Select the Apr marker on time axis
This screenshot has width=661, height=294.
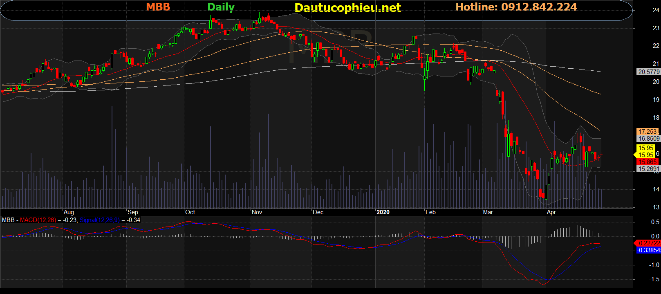(551, 212)
